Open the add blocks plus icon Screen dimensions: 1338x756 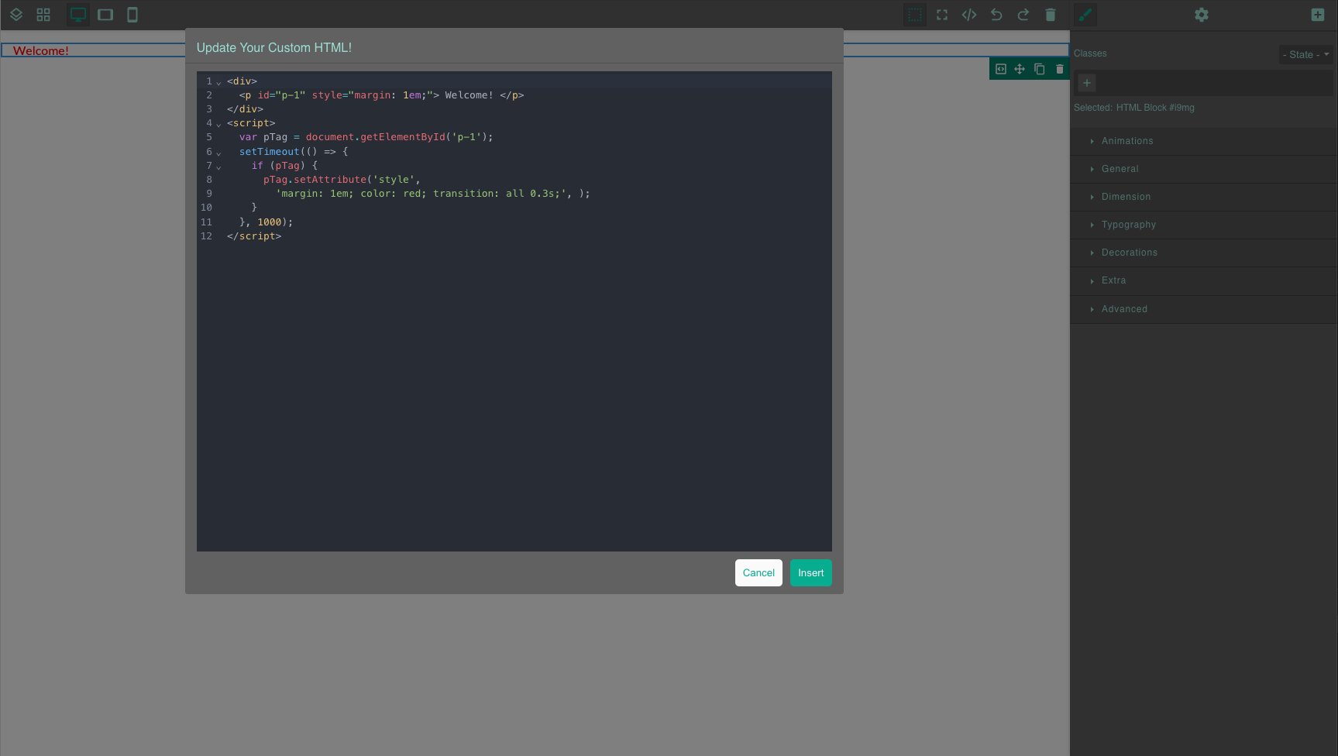1318,15
